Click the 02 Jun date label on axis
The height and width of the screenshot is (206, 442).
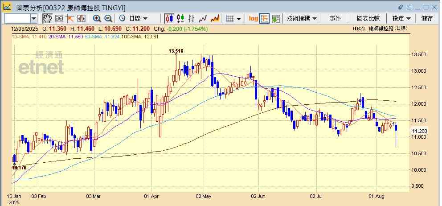coord(258,196)
